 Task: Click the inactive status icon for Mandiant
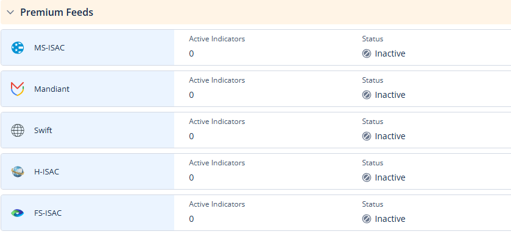point(367,95)
